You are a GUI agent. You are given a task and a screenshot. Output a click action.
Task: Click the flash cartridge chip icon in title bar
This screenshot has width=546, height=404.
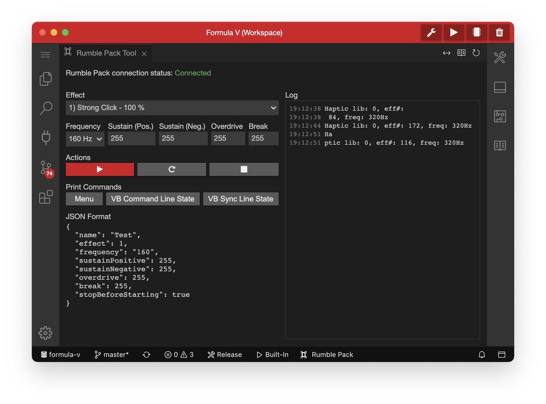pos(476,32)
